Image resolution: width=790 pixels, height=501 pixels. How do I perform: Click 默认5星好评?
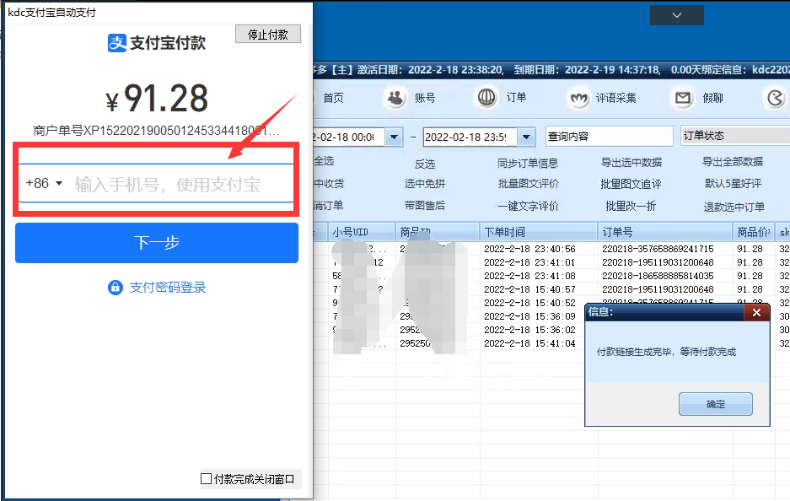click(733, 184)
